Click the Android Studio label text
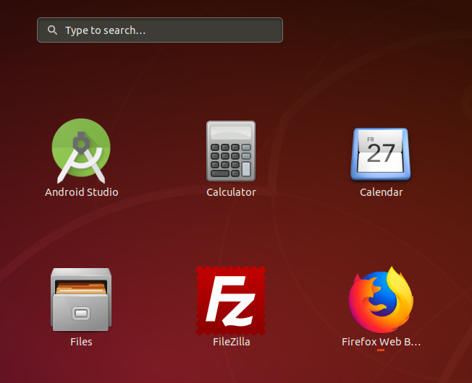472x383 pixels. coord(81,192)
